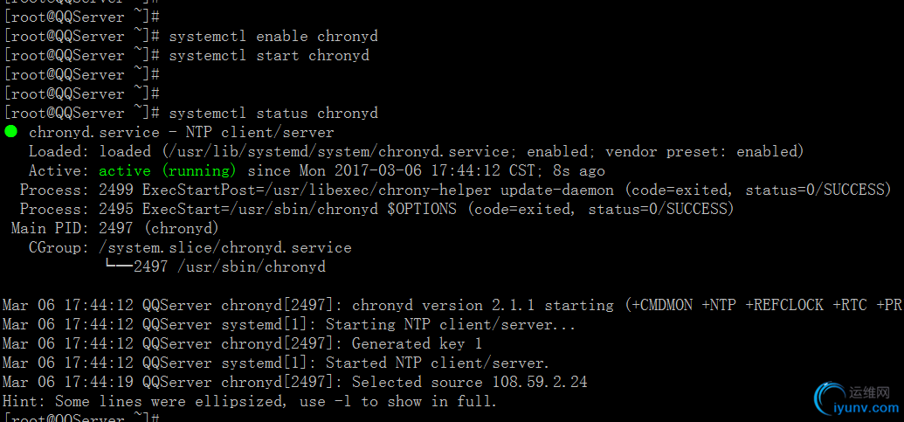Click the "Started NTP client/server." log line
Image resolution: width=904 pixels, height=422 pixels.
pos(437,363)
